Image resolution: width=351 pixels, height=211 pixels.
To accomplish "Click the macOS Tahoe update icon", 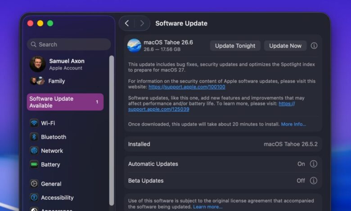I will click(134, 45).
